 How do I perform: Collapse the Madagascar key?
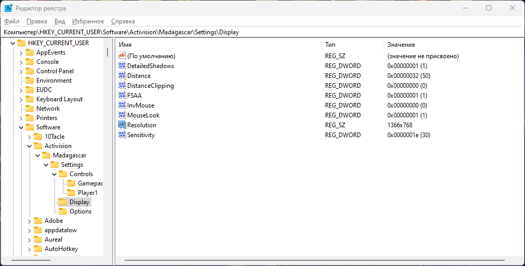(x=38, y=155)
